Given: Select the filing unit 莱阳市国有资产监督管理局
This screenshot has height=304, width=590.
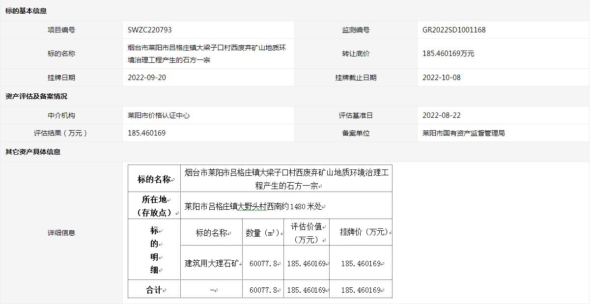Looking at the screenshot, I should click(463, 133).
